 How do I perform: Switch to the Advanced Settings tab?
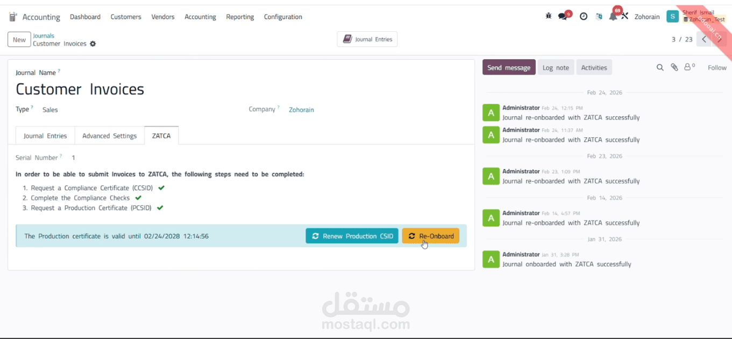[x=110, y=136]
